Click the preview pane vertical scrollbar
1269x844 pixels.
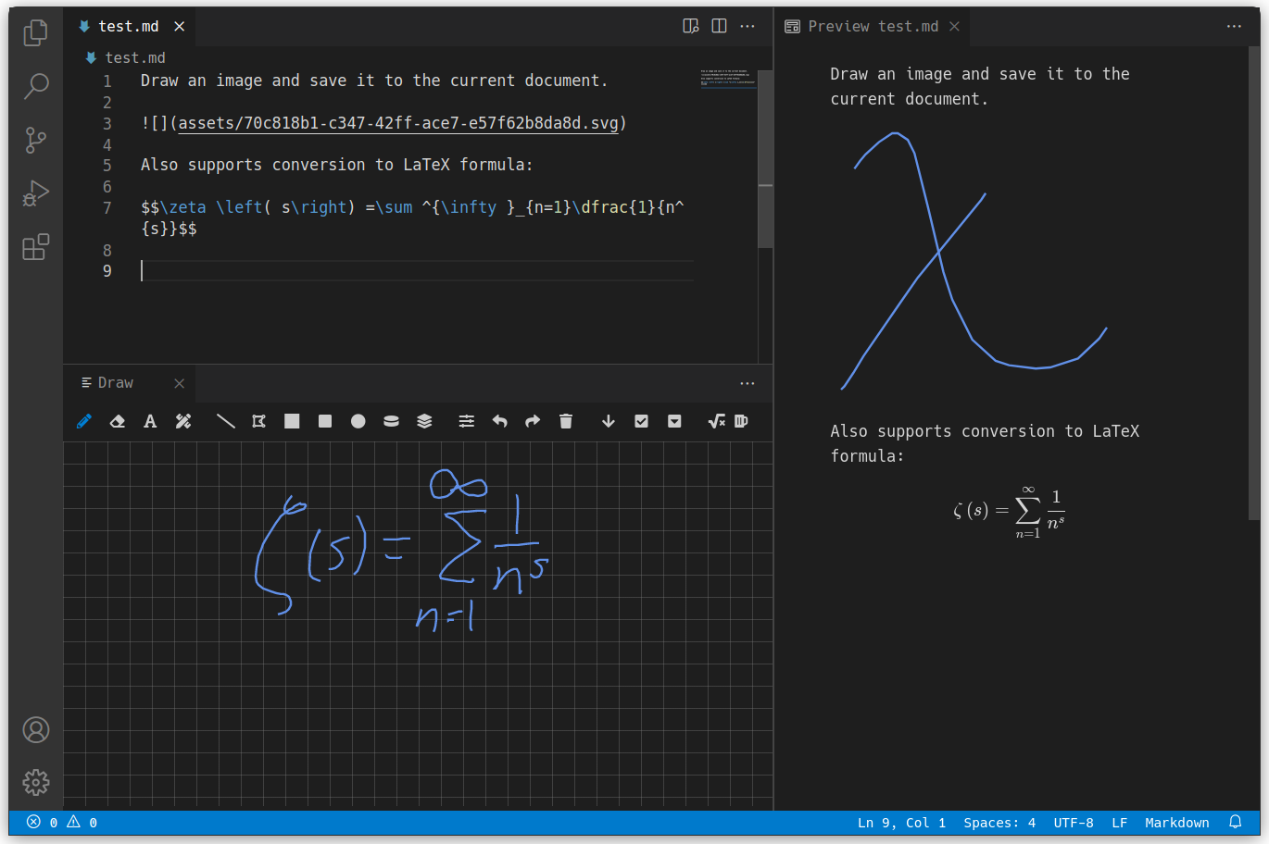pos(1254,282)
